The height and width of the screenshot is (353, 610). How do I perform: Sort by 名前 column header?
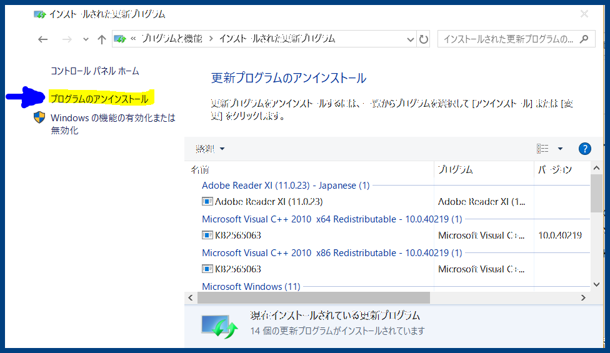coord(200,169)
